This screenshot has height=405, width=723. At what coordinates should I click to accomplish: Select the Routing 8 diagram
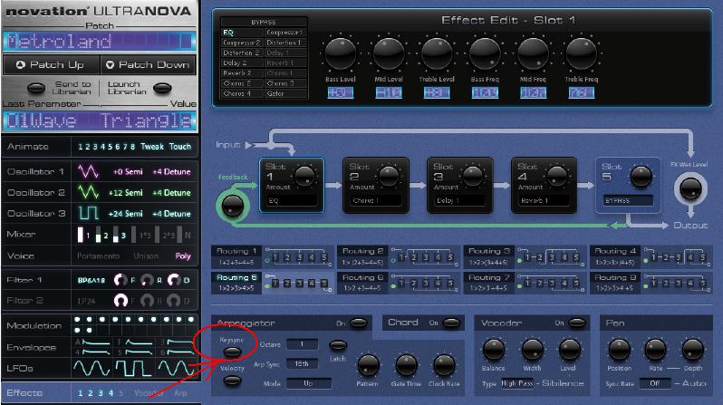(677, 283)
